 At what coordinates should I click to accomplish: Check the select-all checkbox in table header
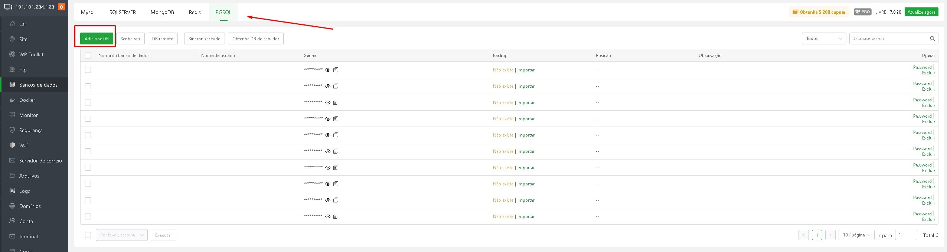point(88,56)
